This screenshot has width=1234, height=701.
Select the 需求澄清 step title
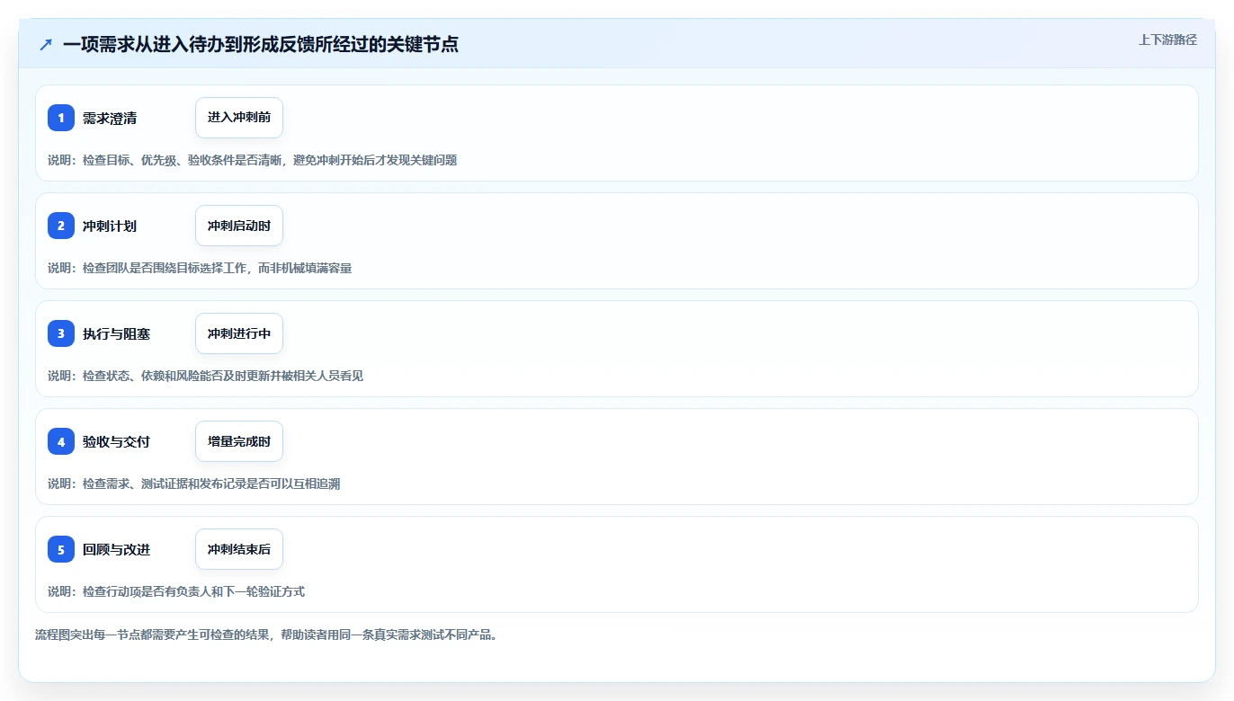[x=110, y=118]
